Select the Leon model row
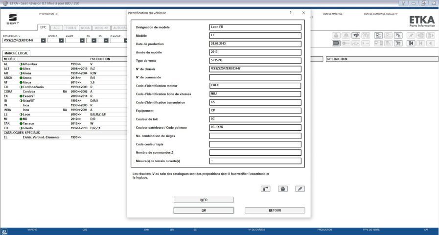This screenshot has height=235, width=439. (x=65, y=114)
